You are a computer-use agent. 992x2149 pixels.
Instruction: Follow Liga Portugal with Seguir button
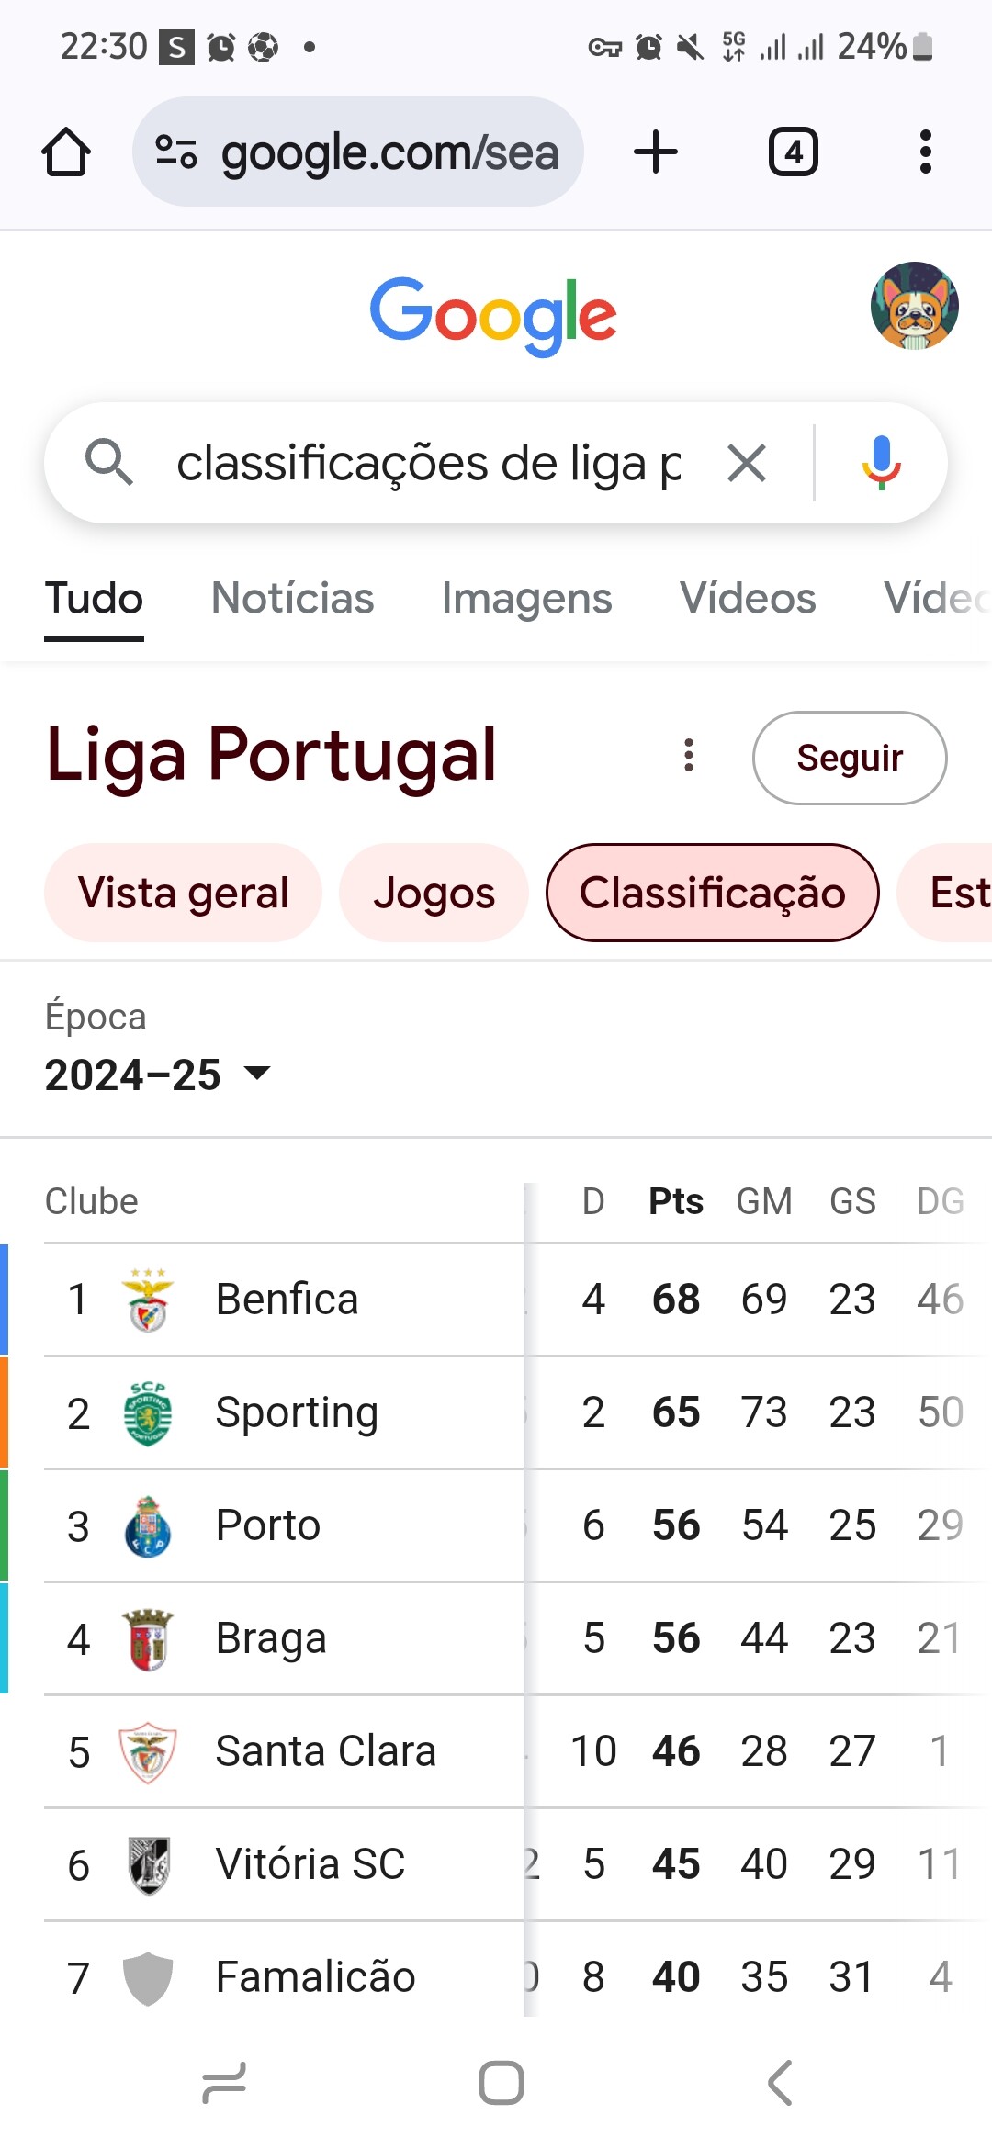click(x=849, y=758)
